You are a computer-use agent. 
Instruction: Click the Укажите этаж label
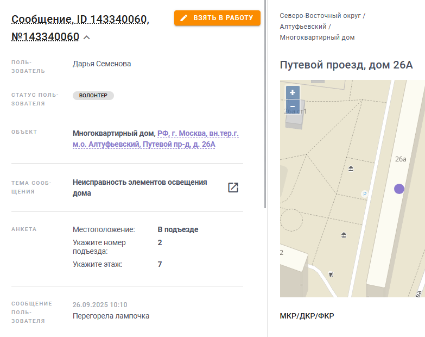pyautogui.click(x=97, y=264)
